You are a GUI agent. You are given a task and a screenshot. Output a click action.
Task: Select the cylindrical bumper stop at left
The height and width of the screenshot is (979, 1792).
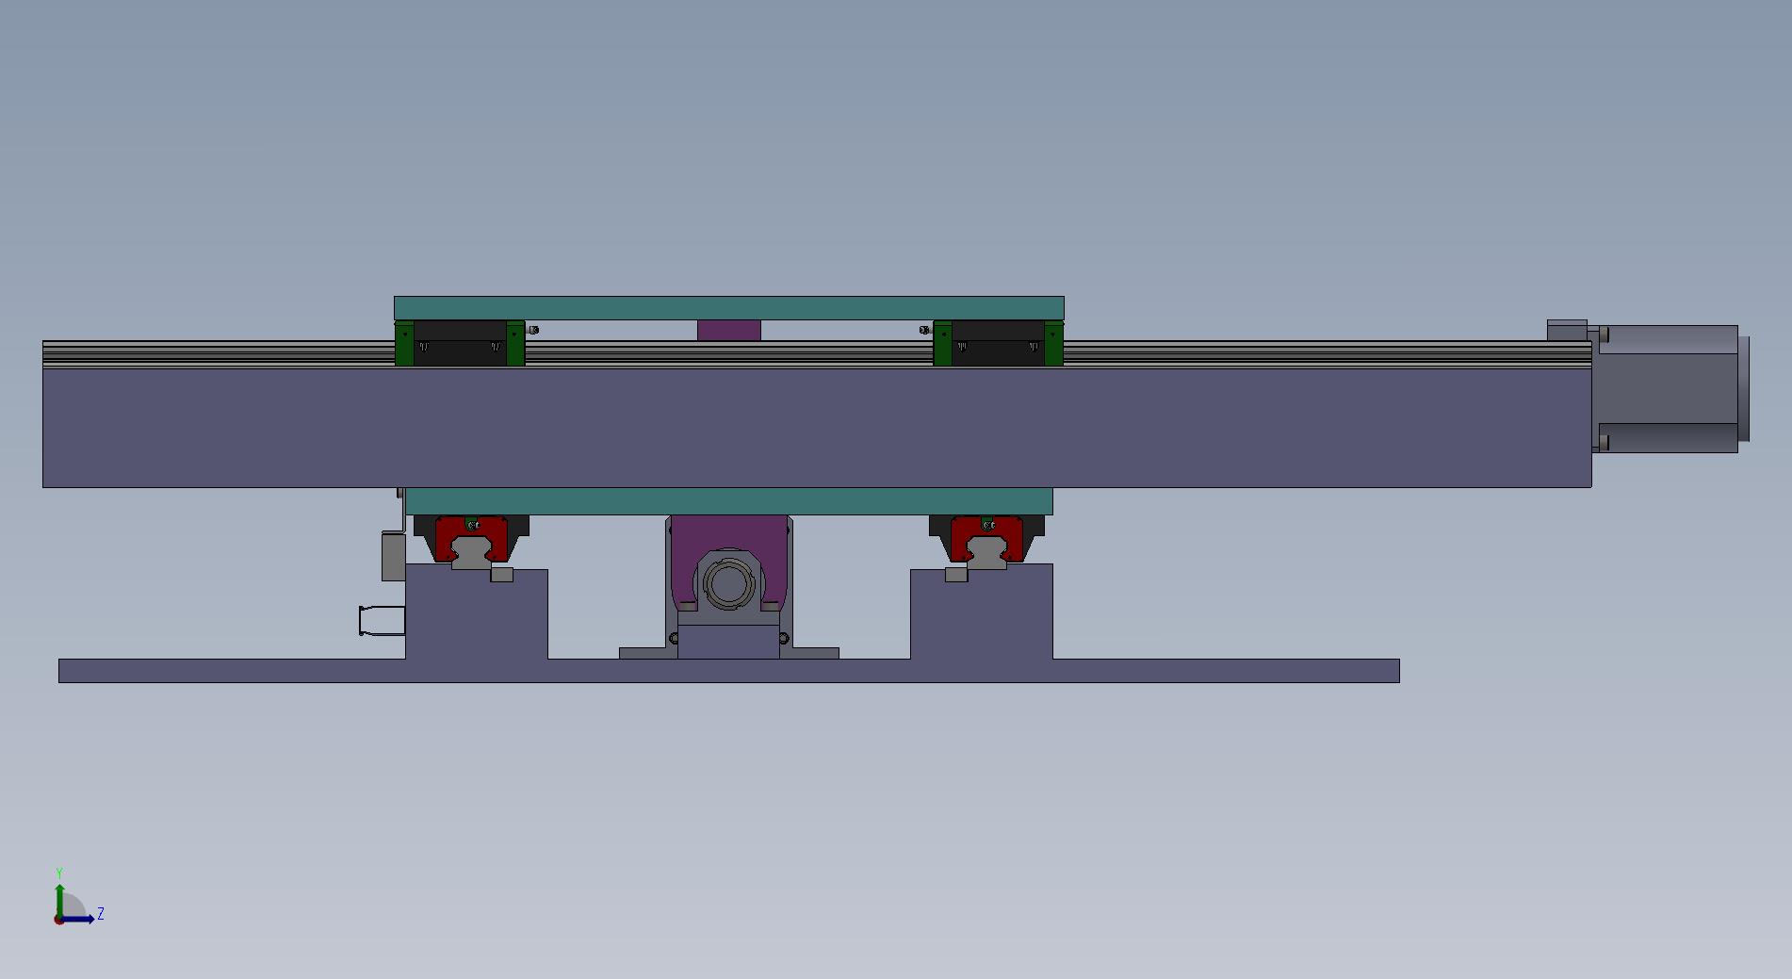click(x=382, y=621)
